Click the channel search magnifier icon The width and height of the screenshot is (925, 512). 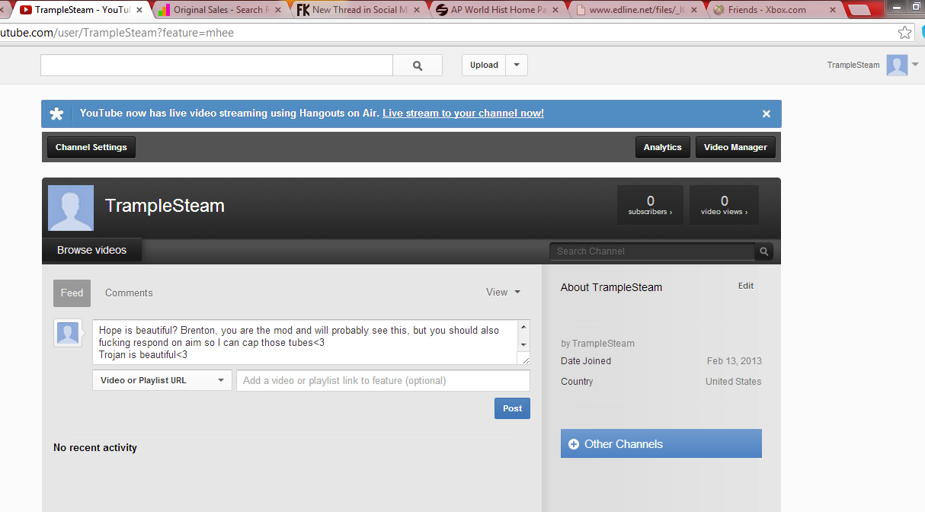(764, 251)
